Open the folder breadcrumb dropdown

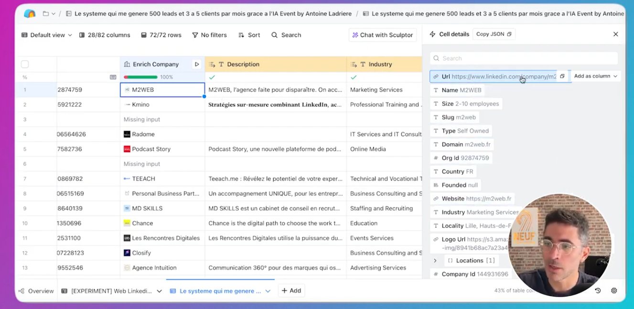49,14
